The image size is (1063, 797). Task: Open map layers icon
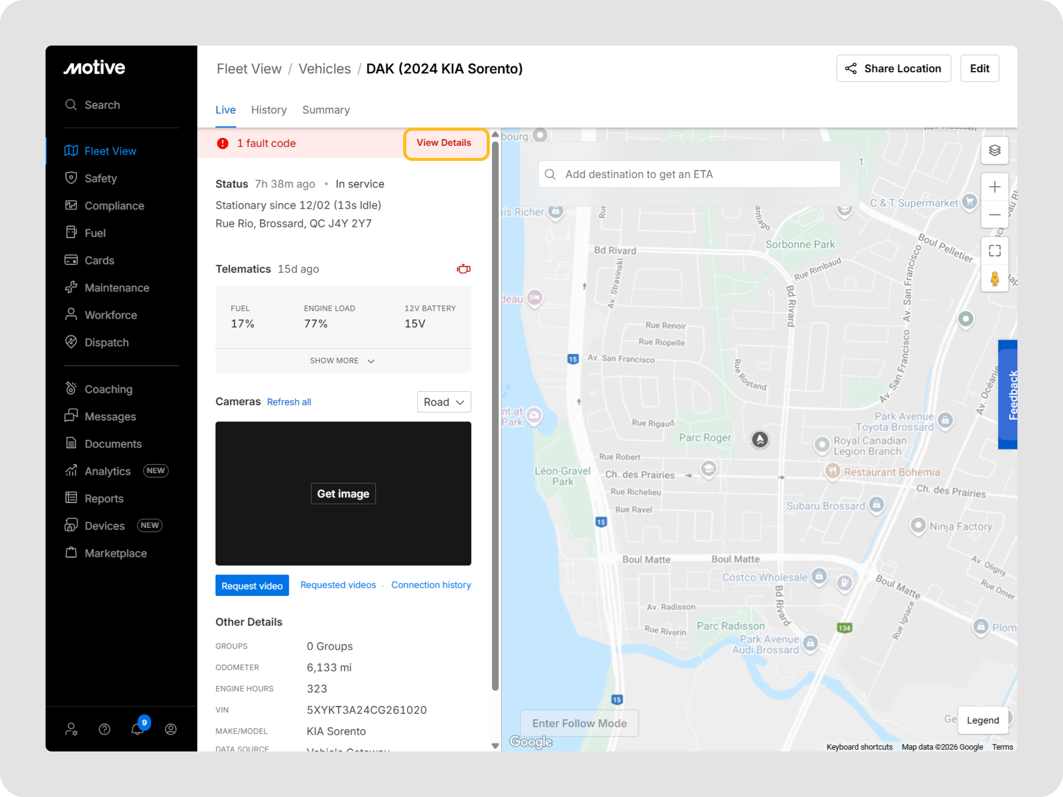coord(994,151)
